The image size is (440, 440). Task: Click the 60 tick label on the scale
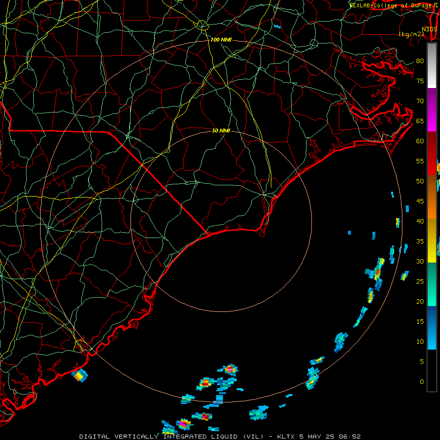420,141
